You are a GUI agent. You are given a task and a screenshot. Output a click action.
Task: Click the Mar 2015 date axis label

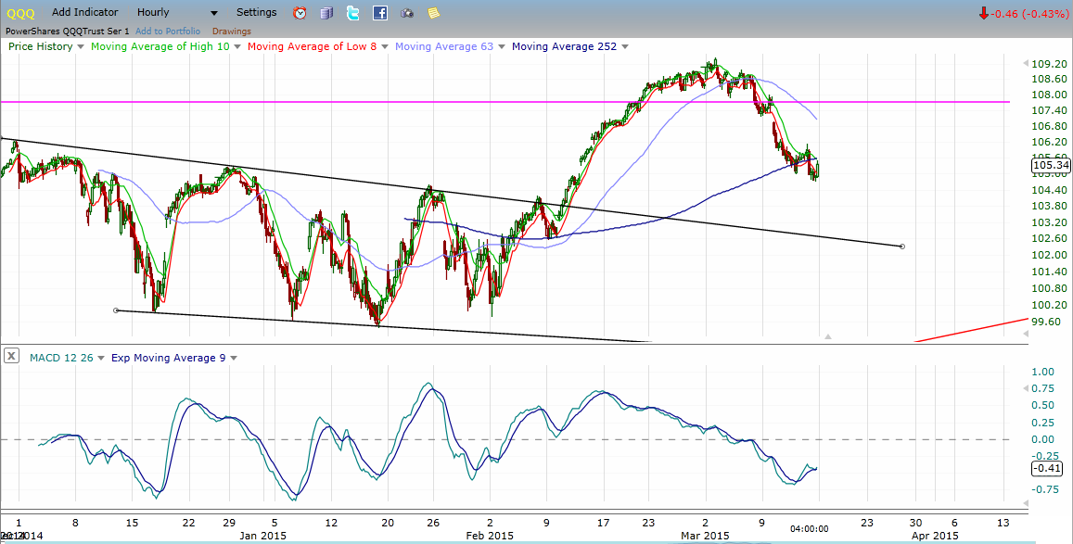(706, 536)
